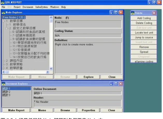Click the Explore button in Node Explorer
The height and width of the screenshot is (119, 163).
pyautogui.click(x=89, y=77)
